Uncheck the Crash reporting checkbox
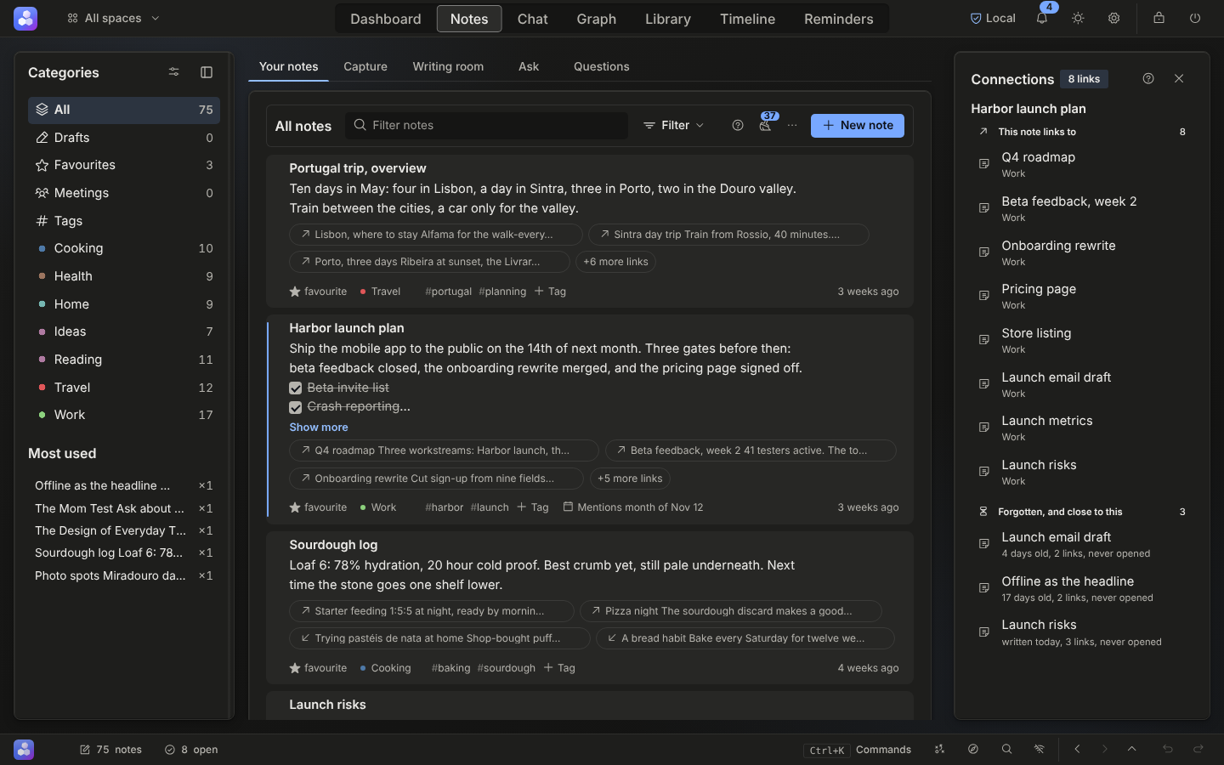Screen dimensions: 1224x765 (x=296, y=407)
